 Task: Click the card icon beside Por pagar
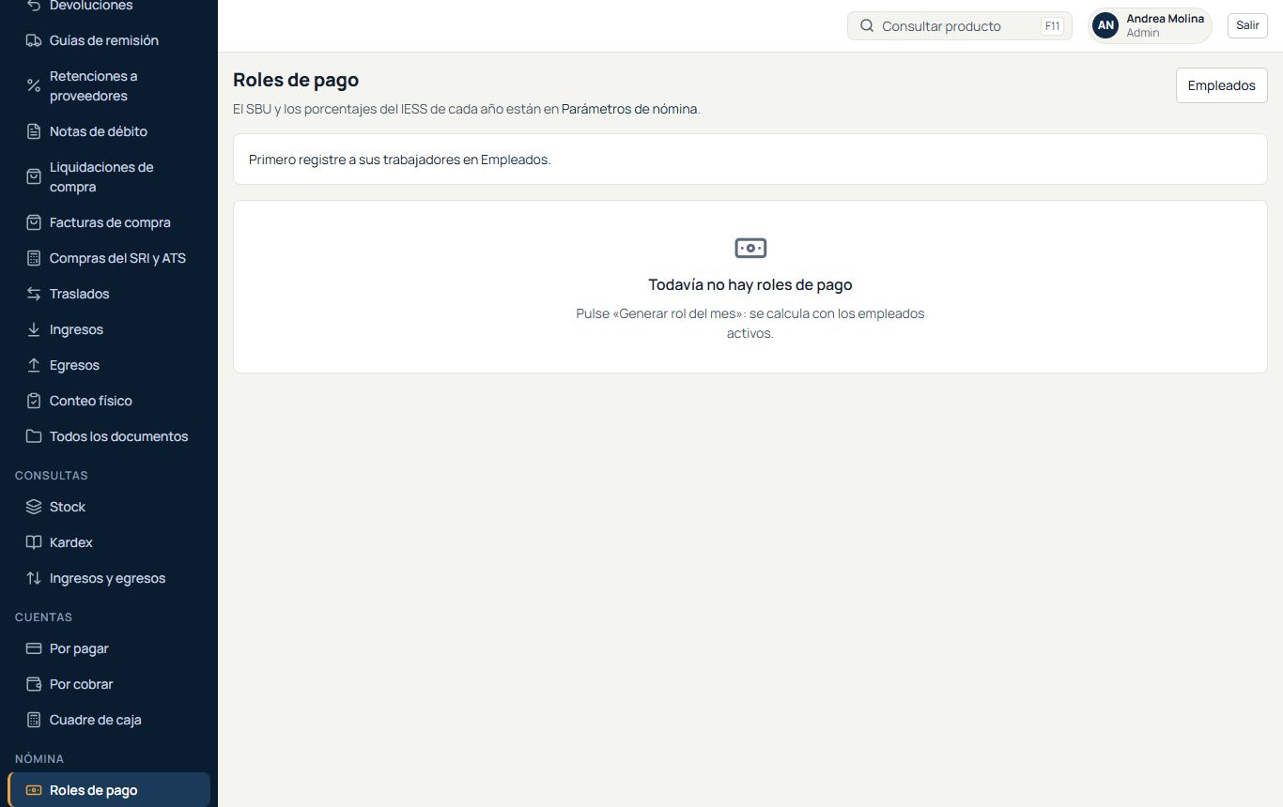pos(34,648)
